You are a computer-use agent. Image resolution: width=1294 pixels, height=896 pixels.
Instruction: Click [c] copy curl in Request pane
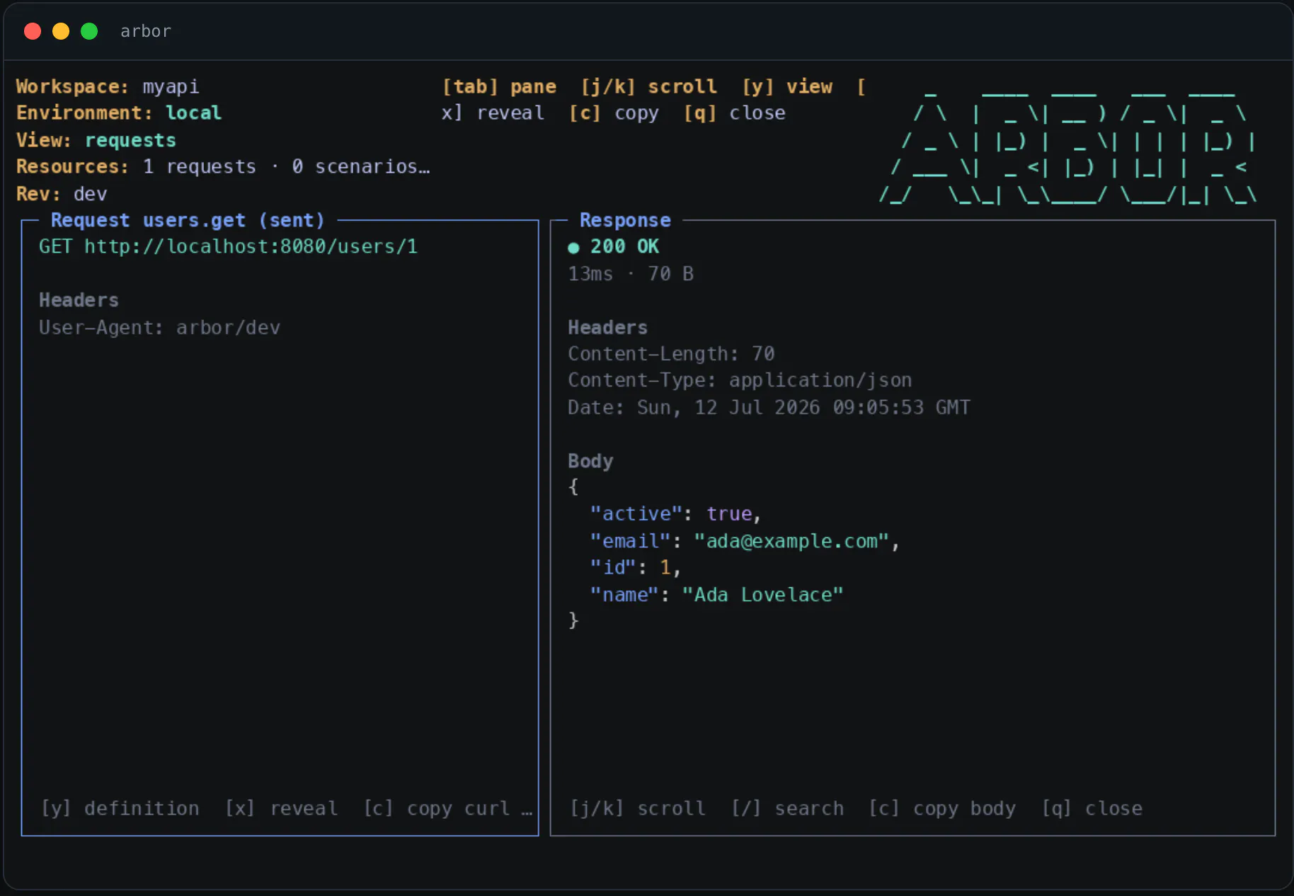(437, 808)
